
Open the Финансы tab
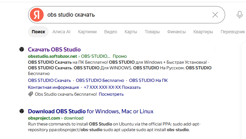pos(176,32)
